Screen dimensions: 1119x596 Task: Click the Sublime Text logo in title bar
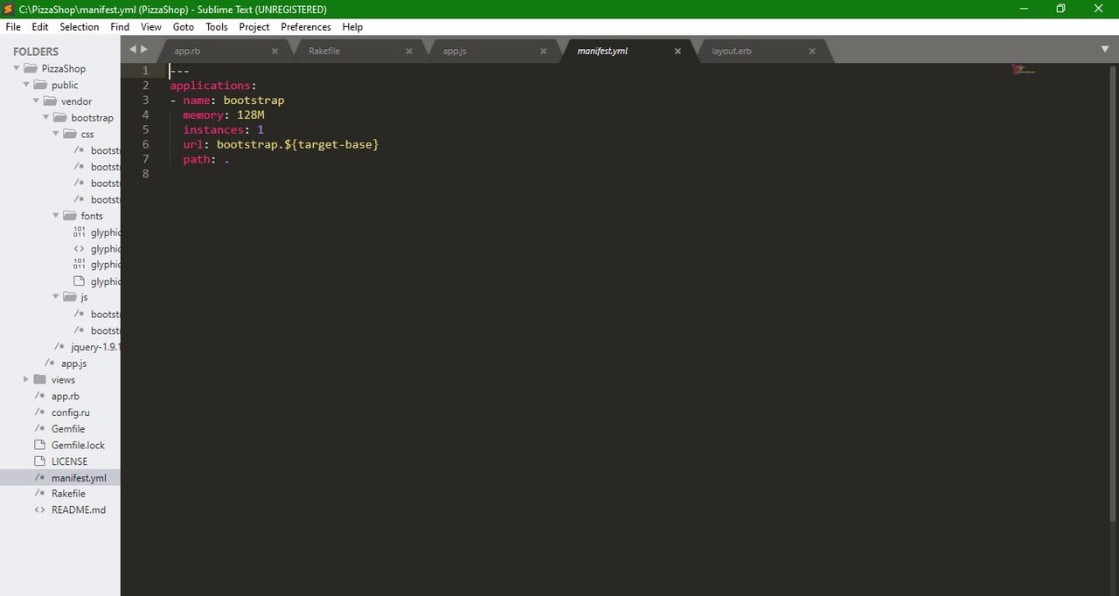[x=9, y=9]
